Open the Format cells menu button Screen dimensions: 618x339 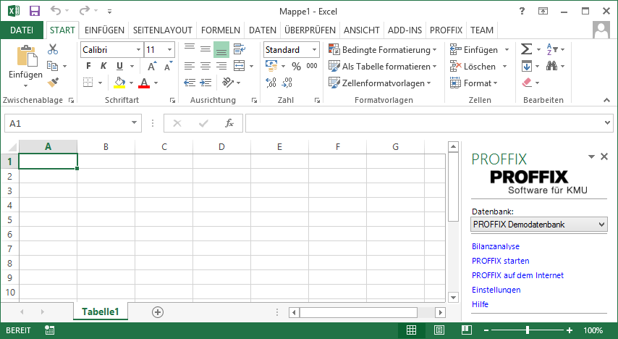click(474, 83)
